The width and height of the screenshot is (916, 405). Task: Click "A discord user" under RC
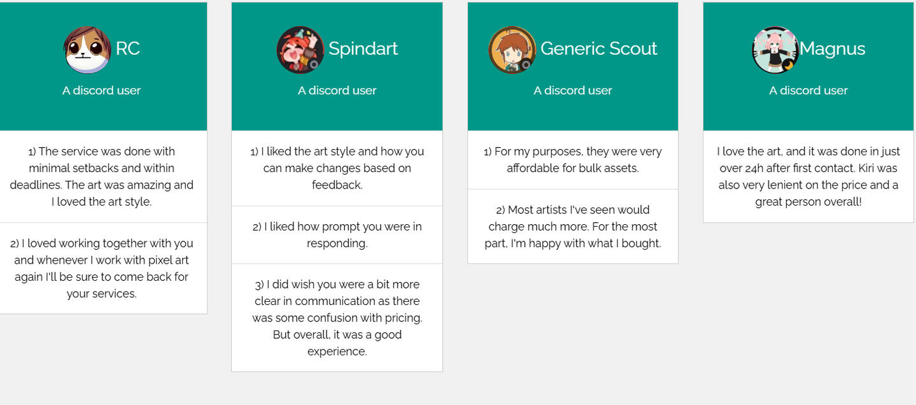(x=101, y=90)
